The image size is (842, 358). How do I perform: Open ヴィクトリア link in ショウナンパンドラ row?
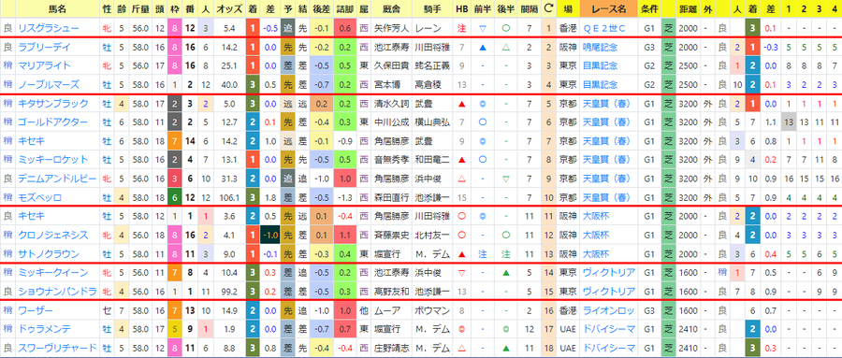pos(609,292)
